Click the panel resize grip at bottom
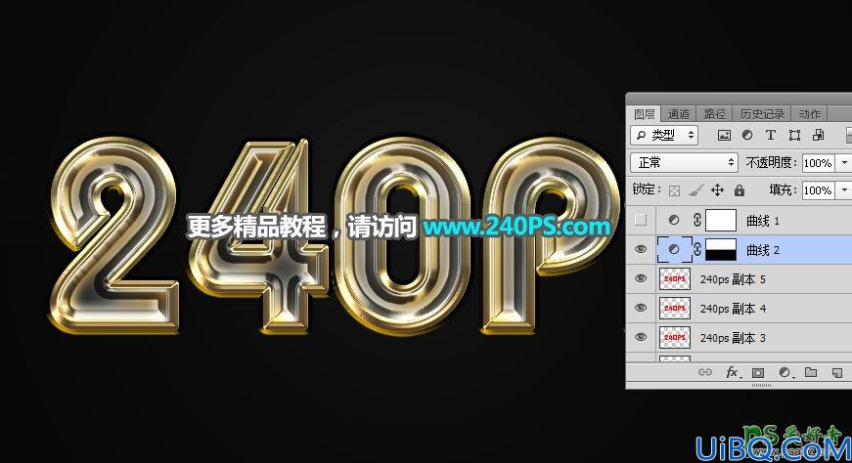 click(x=761, y=385)
